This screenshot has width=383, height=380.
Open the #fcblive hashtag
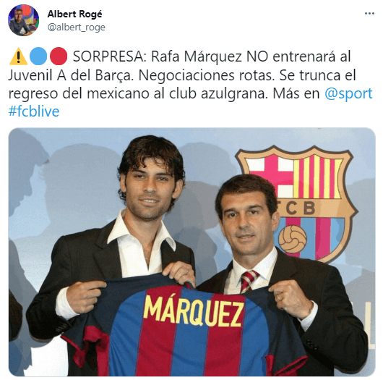[x=34, y=111]
